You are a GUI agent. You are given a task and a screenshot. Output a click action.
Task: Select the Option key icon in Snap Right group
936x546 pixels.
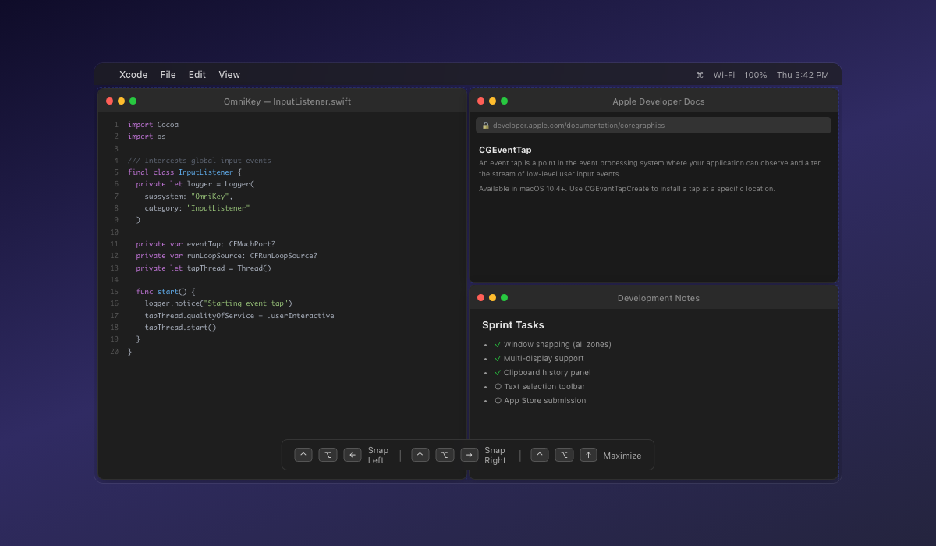[445, 454]
